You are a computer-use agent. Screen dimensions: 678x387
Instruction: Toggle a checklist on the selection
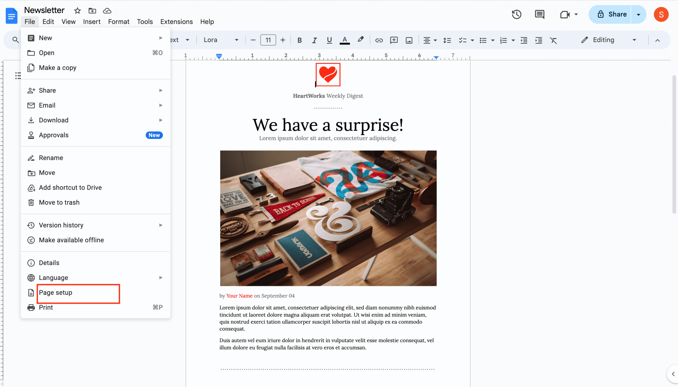[463, 40]
